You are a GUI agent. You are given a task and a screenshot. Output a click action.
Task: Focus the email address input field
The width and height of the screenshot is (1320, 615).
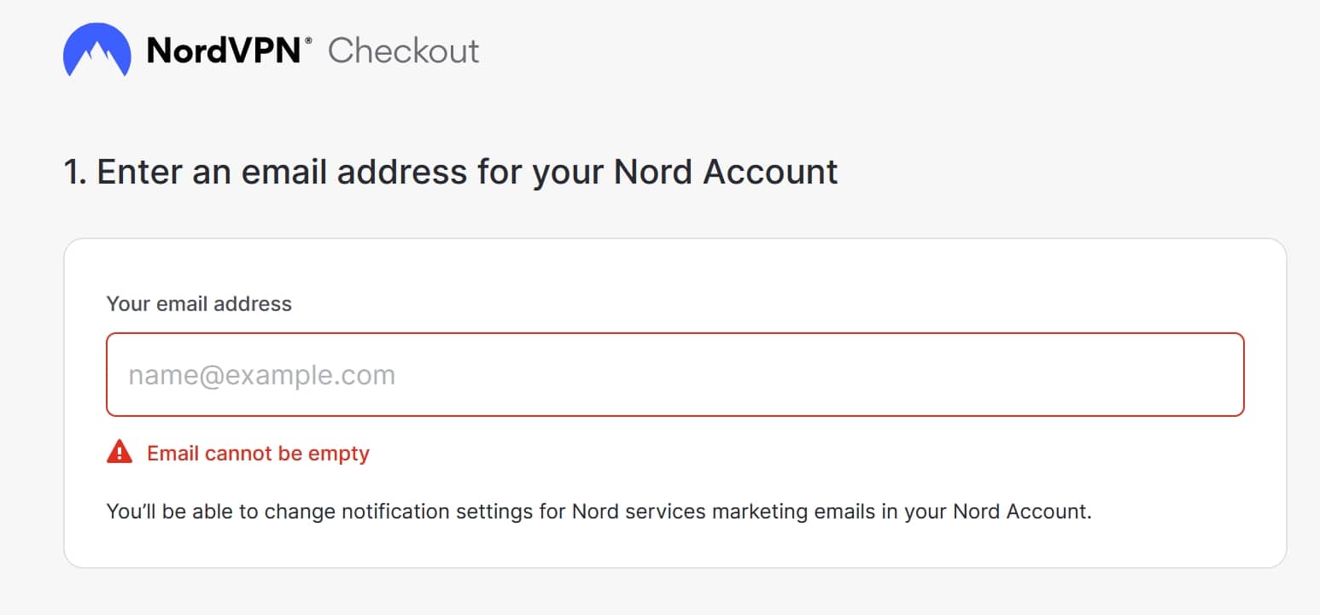pos(675,375)
